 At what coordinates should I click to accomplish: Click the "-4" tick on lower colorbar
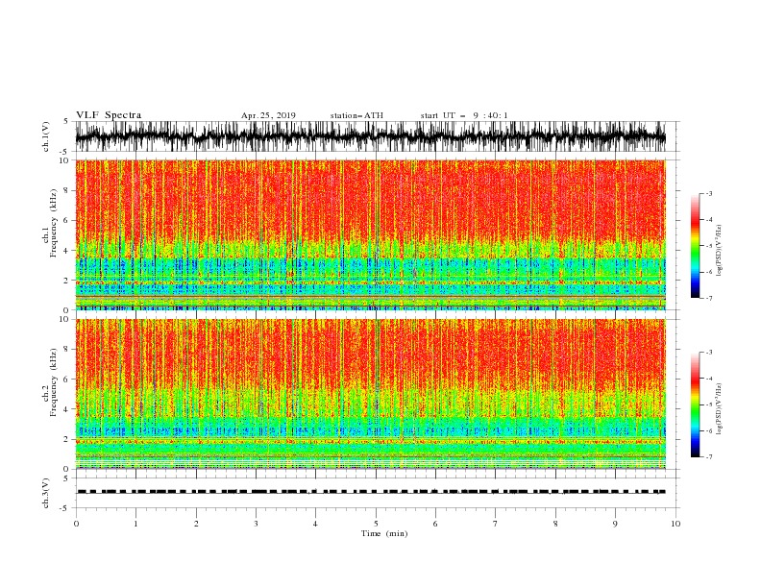(x=708, y=379)
